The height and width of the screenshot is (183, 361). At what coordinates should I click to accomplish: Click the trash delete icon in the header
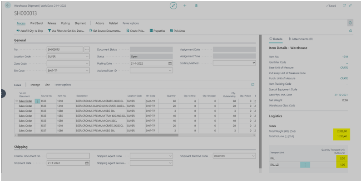coord(196,5)
